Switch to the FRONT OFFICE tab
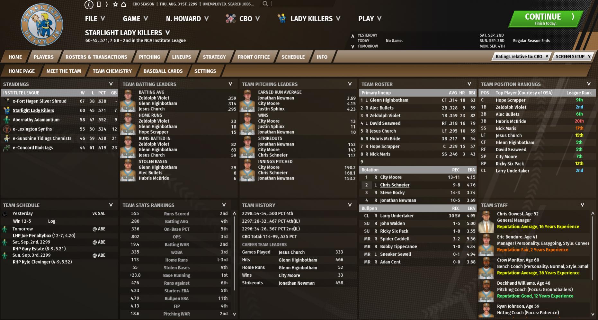 (253, 57)
